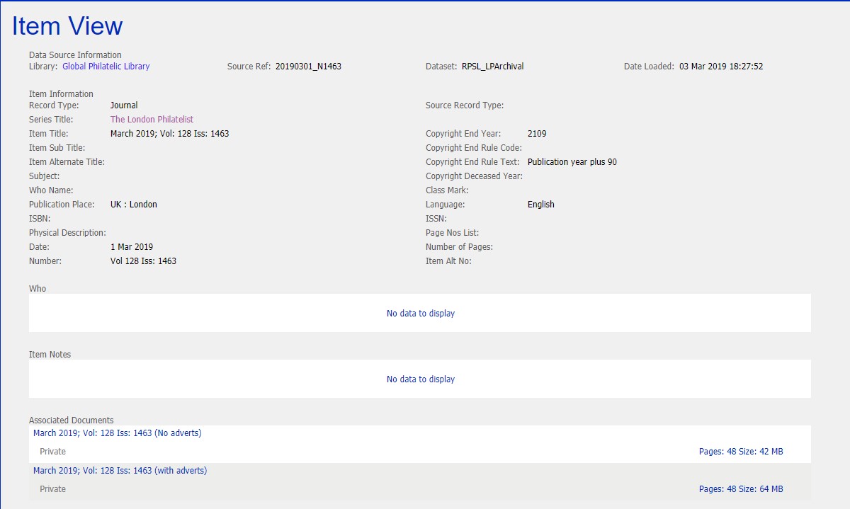Select the Source Record Type label

point(465,105)
